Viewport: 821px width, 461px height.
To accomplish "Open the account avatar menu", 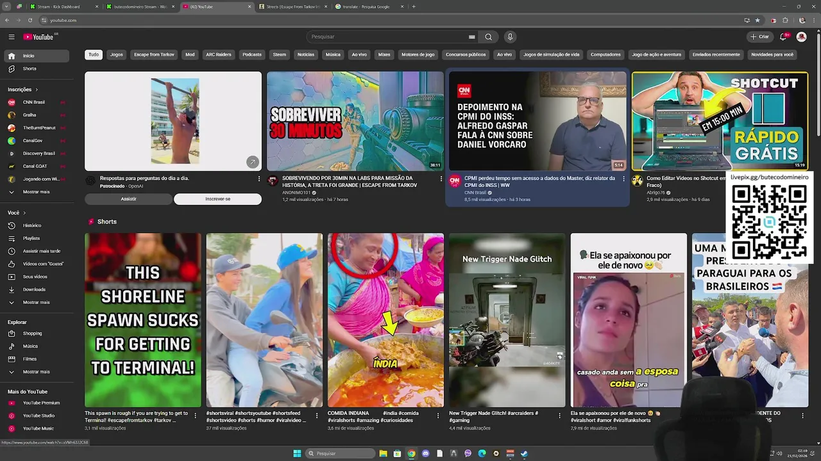I will (801, 37).
